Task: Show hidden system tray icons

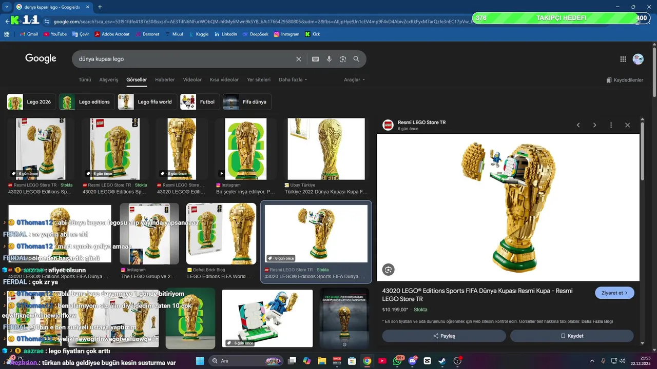Action: (592, 361)
